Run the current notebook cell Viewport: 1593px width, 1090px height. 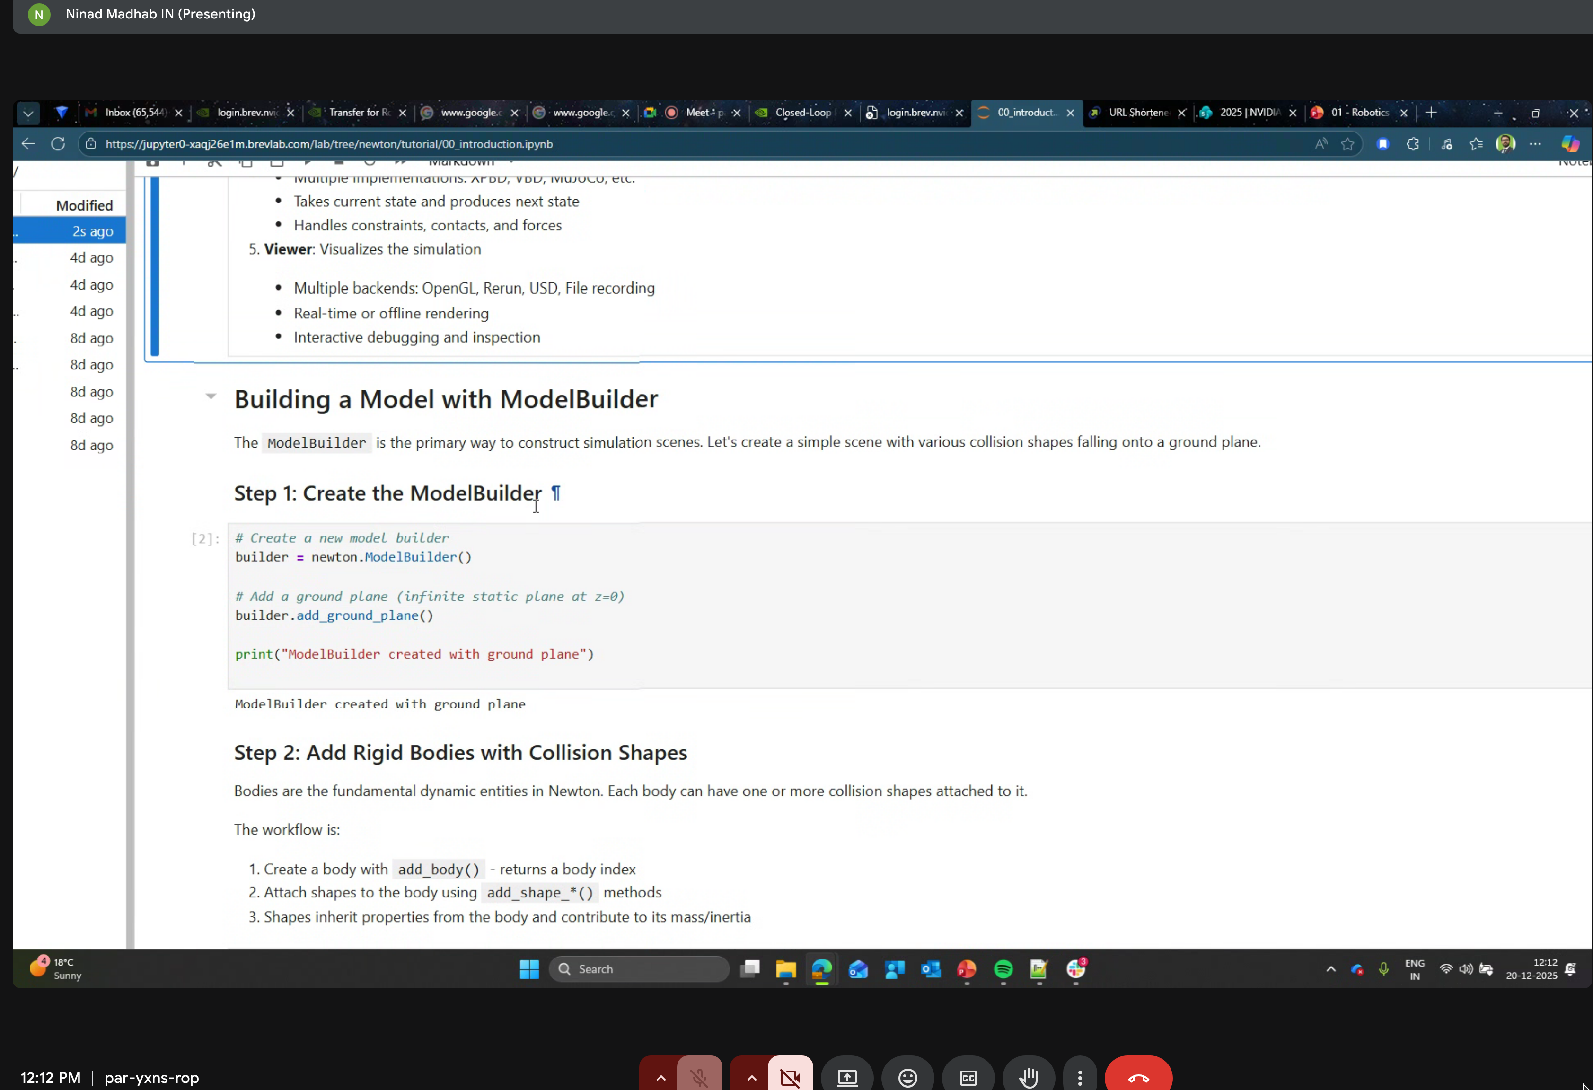pyautogui.click(x=308, y=162)
